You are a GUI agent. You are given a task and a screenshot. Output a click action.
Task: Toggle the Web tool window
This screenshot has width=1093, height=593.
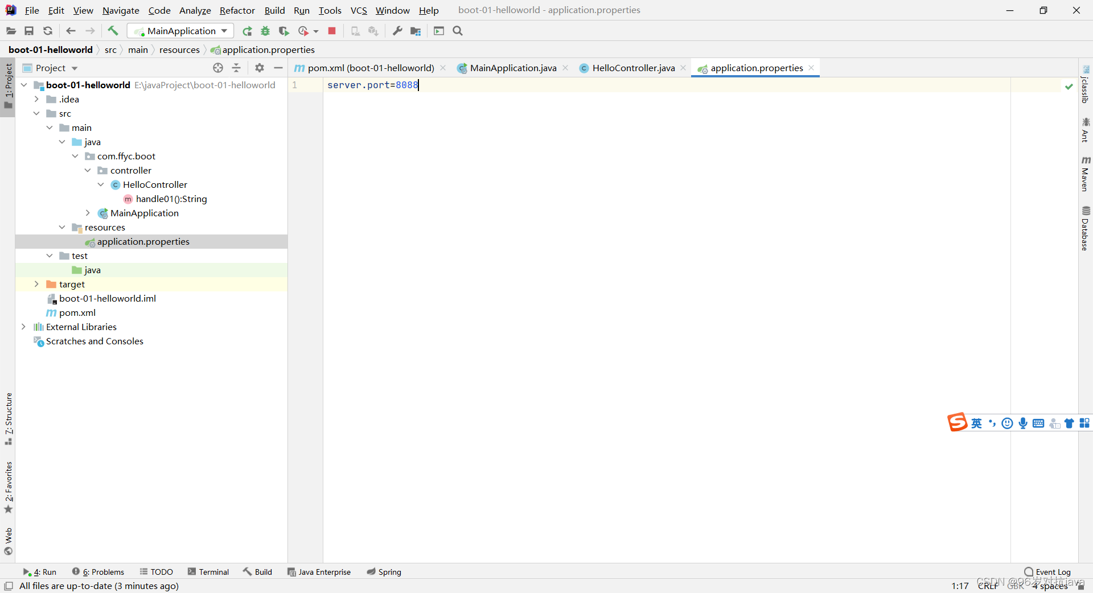click(x=8, y=541)
